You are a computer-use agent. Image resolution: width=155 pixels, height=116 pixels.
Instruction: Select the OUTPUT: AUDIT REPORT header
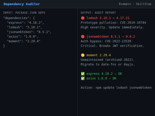point(98,13)
